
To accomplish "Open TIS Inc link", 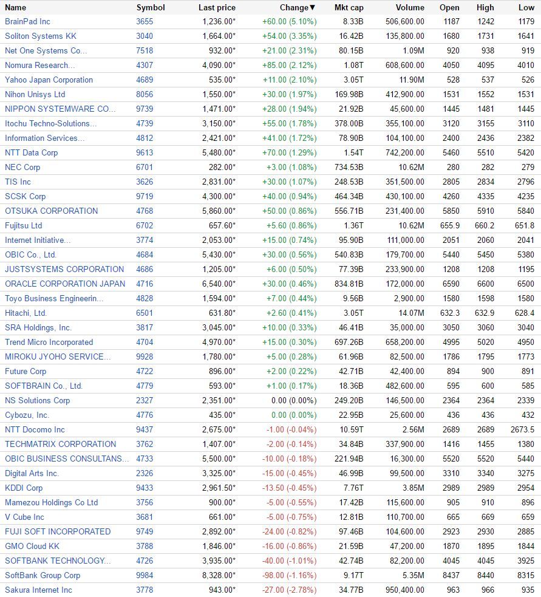I will click(x=18, y=182).
